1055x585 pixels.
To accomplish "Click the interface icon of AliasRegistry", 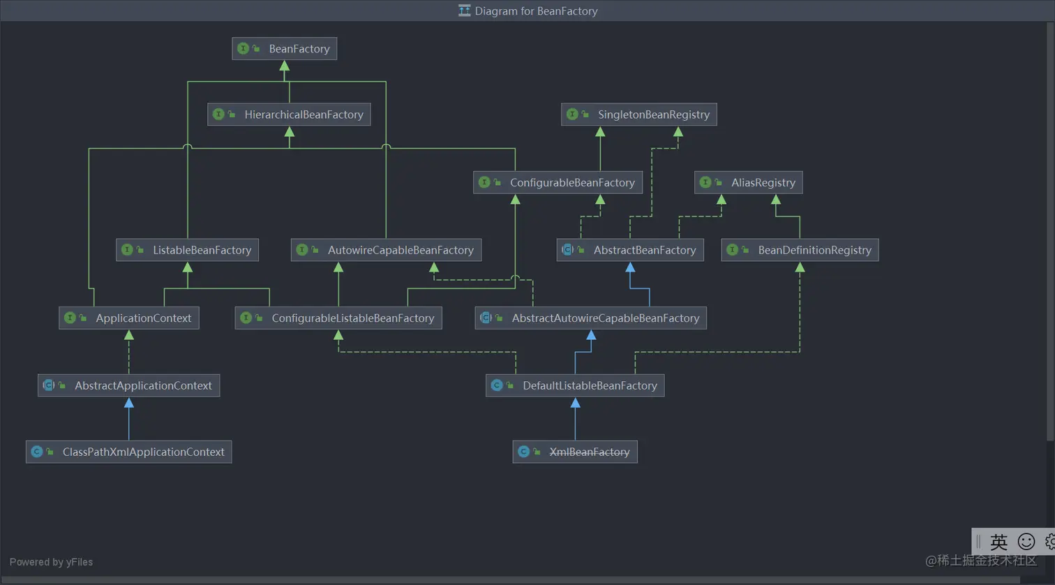I will [705, 182].
